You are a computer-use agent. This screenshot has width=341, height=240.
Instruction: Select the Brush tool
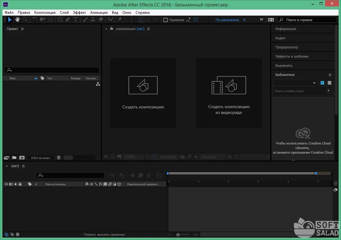pos(85,20)
